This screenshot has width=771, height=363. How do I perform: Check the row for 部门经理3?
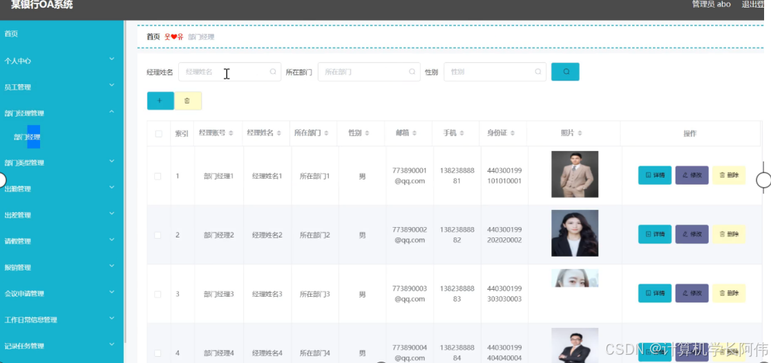tap(158, 294)
